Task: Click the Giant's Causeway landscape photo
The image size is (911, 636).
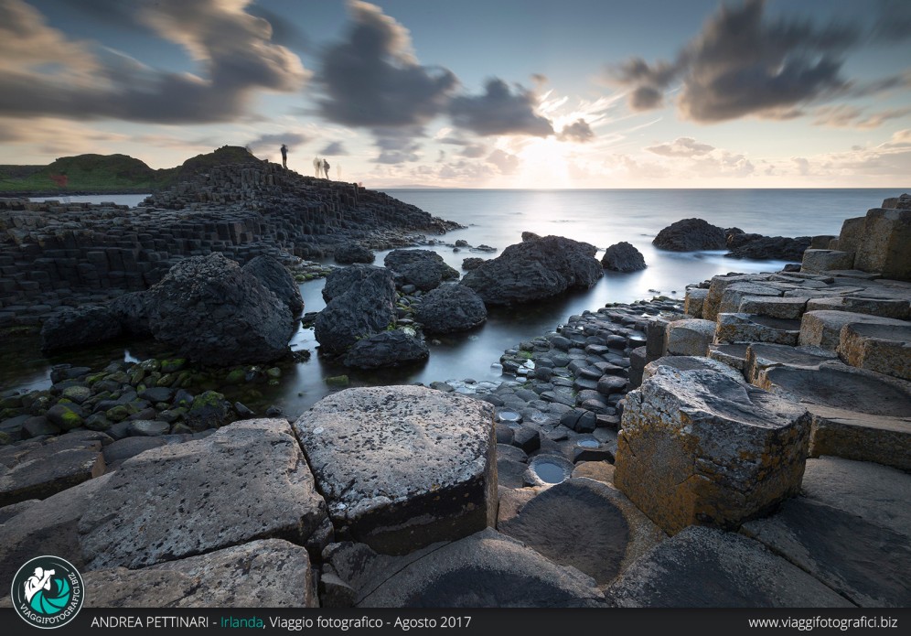Action: [x=455, y=304]
